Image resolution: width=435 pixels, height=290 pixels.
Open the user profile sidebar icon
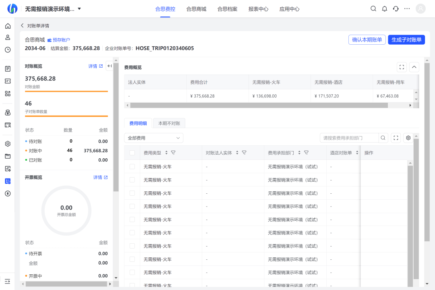pyautogui.click(x=8, y=37)
